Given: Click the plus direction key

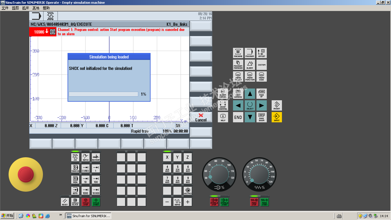Looking at the screenshot, I should click(188, 202).
